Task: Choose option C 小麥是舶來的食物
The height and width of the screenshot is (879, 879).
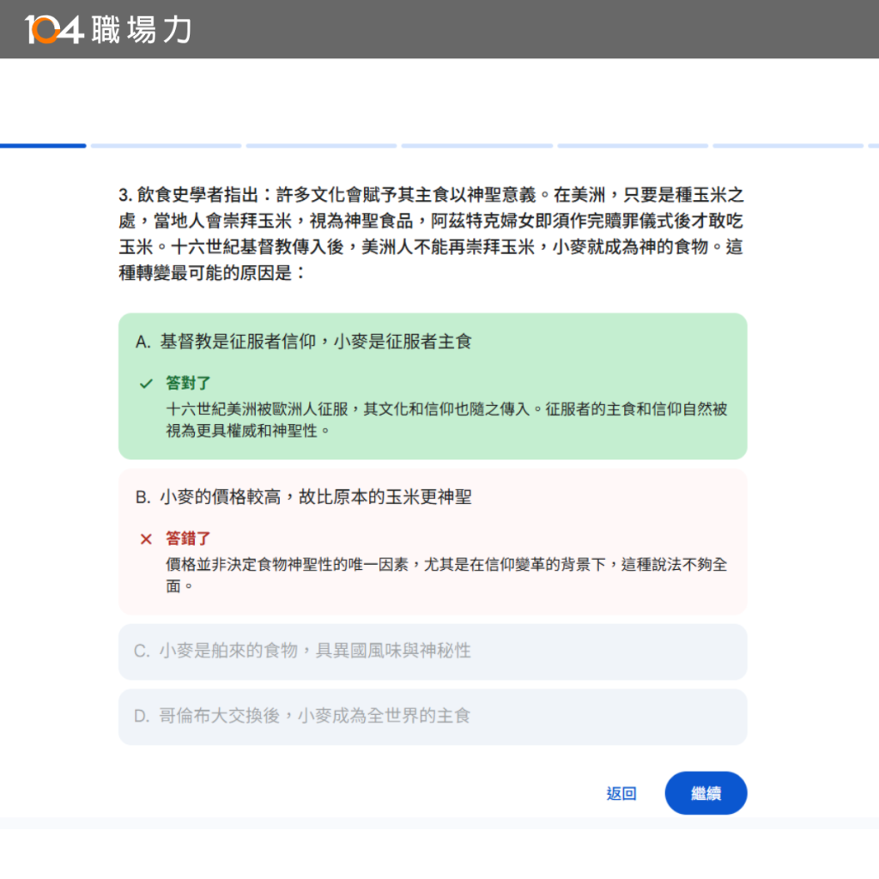Action: [x=433, y=651]
